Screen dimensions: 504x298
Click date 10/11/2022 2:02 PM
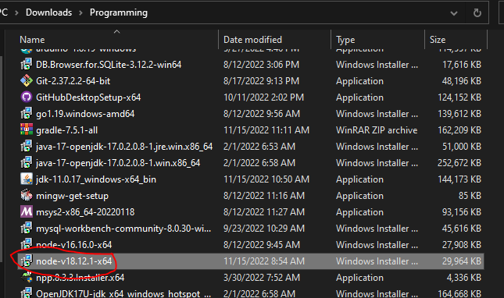pos(263,98)
